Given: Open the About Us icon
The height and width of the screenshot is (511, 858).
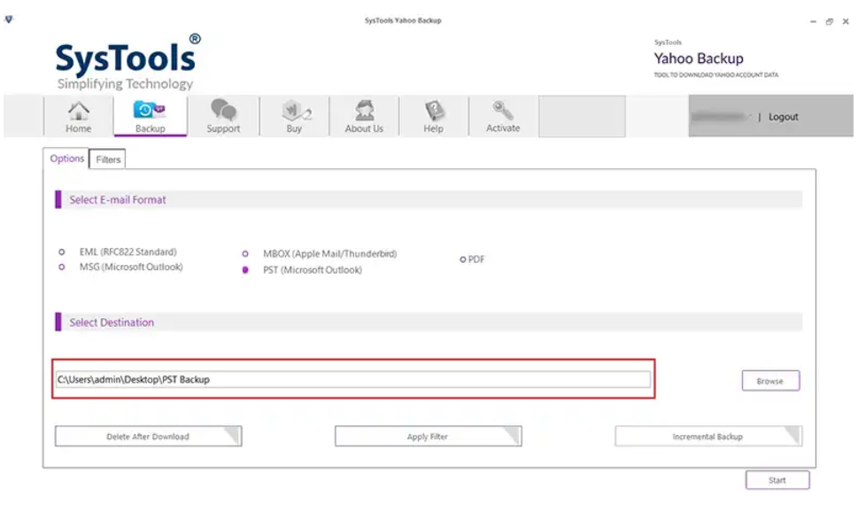Looking at the screenshot, I should coord(364,117).
